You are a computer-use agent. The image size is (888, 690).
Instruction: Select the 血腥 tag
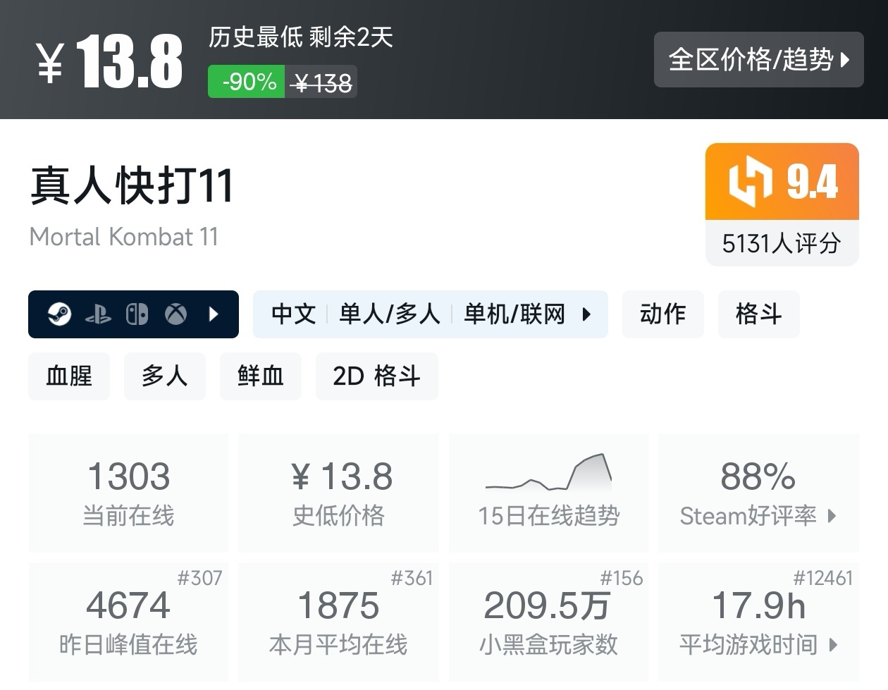point(69,376)
